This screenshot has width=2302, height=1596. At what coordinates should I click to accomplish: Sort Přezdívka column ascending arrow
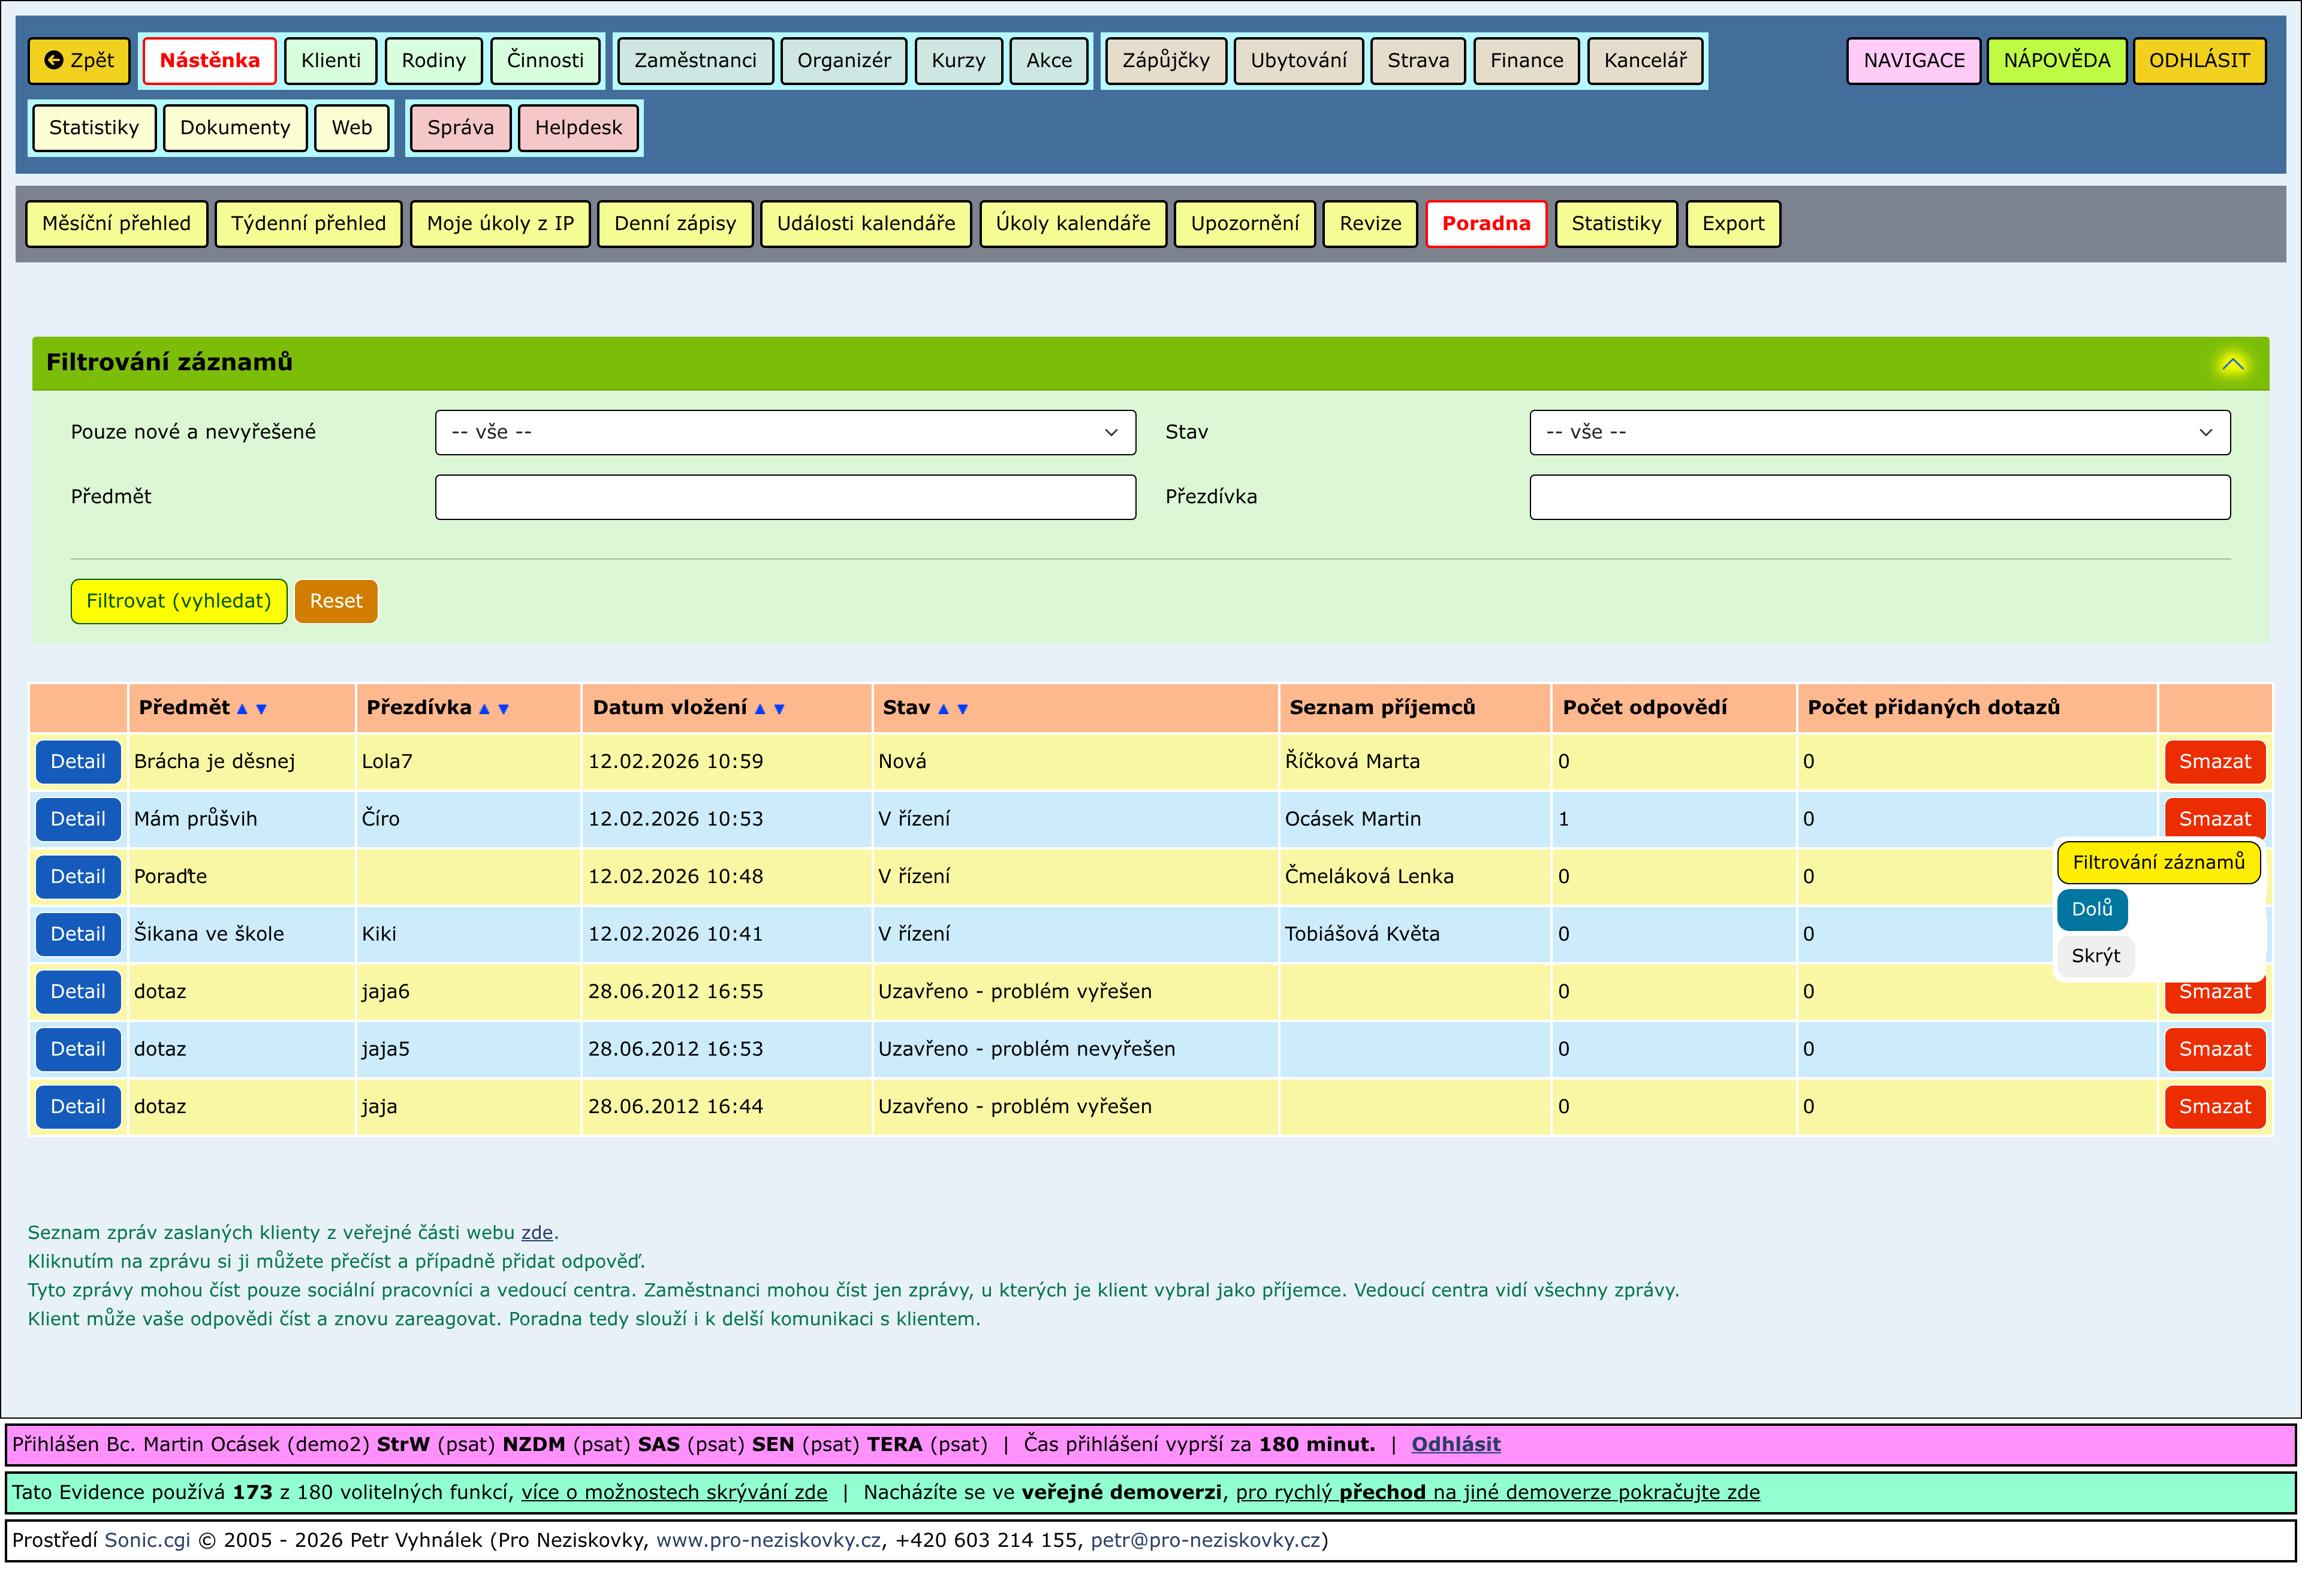(x=484, y=709)
